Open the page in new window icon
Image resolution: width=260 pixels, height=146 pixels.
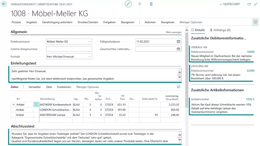249,4
